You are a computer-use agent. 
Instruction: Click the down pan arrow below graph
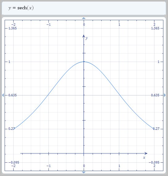coord(84,172)
